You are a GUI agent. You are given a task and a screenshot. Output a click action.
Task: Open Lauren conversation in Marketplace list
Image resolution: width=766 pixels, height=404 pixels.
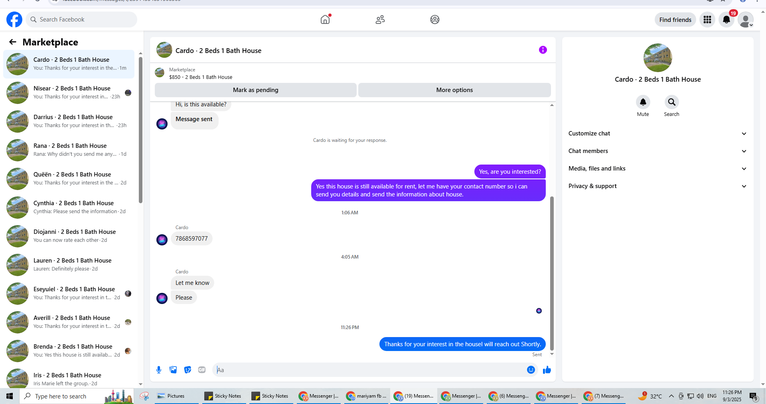pyautogui.click(x=69, y=265)
